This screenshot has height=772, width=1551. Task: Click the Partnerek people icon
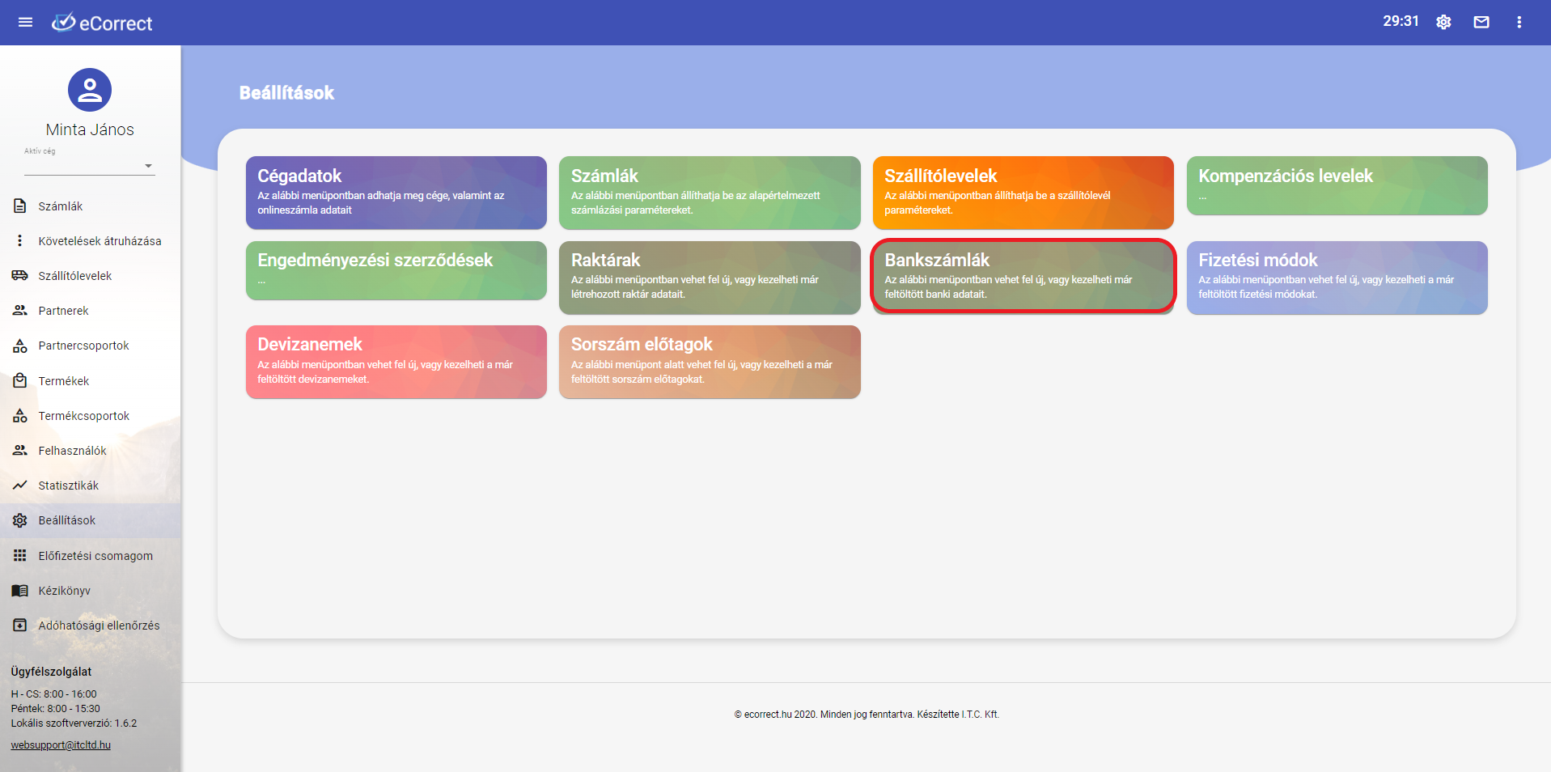click(x=20, y=311)
